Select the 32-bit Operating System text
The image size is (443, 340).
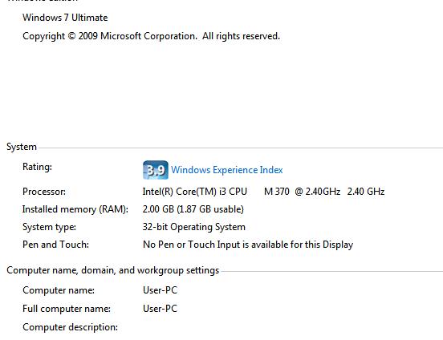coord(194,227)
